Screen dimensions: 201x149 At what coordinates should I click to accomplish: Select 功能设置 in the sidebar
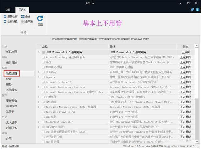click(x=12, y=74)
